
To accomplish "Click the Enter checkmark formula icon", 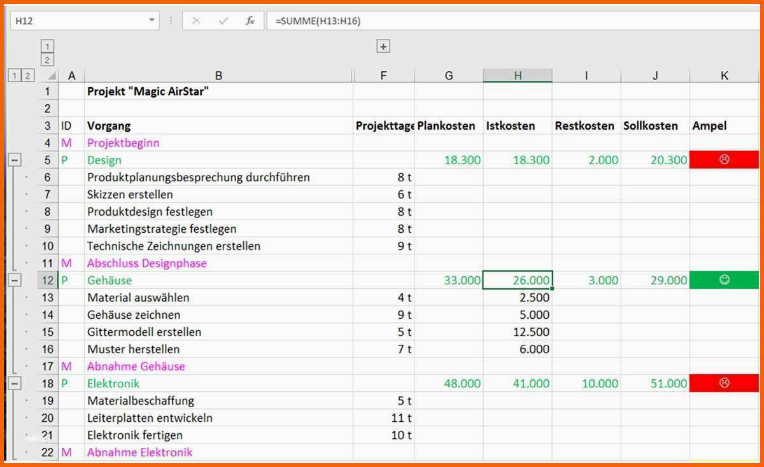I will [x=223, y=21].
